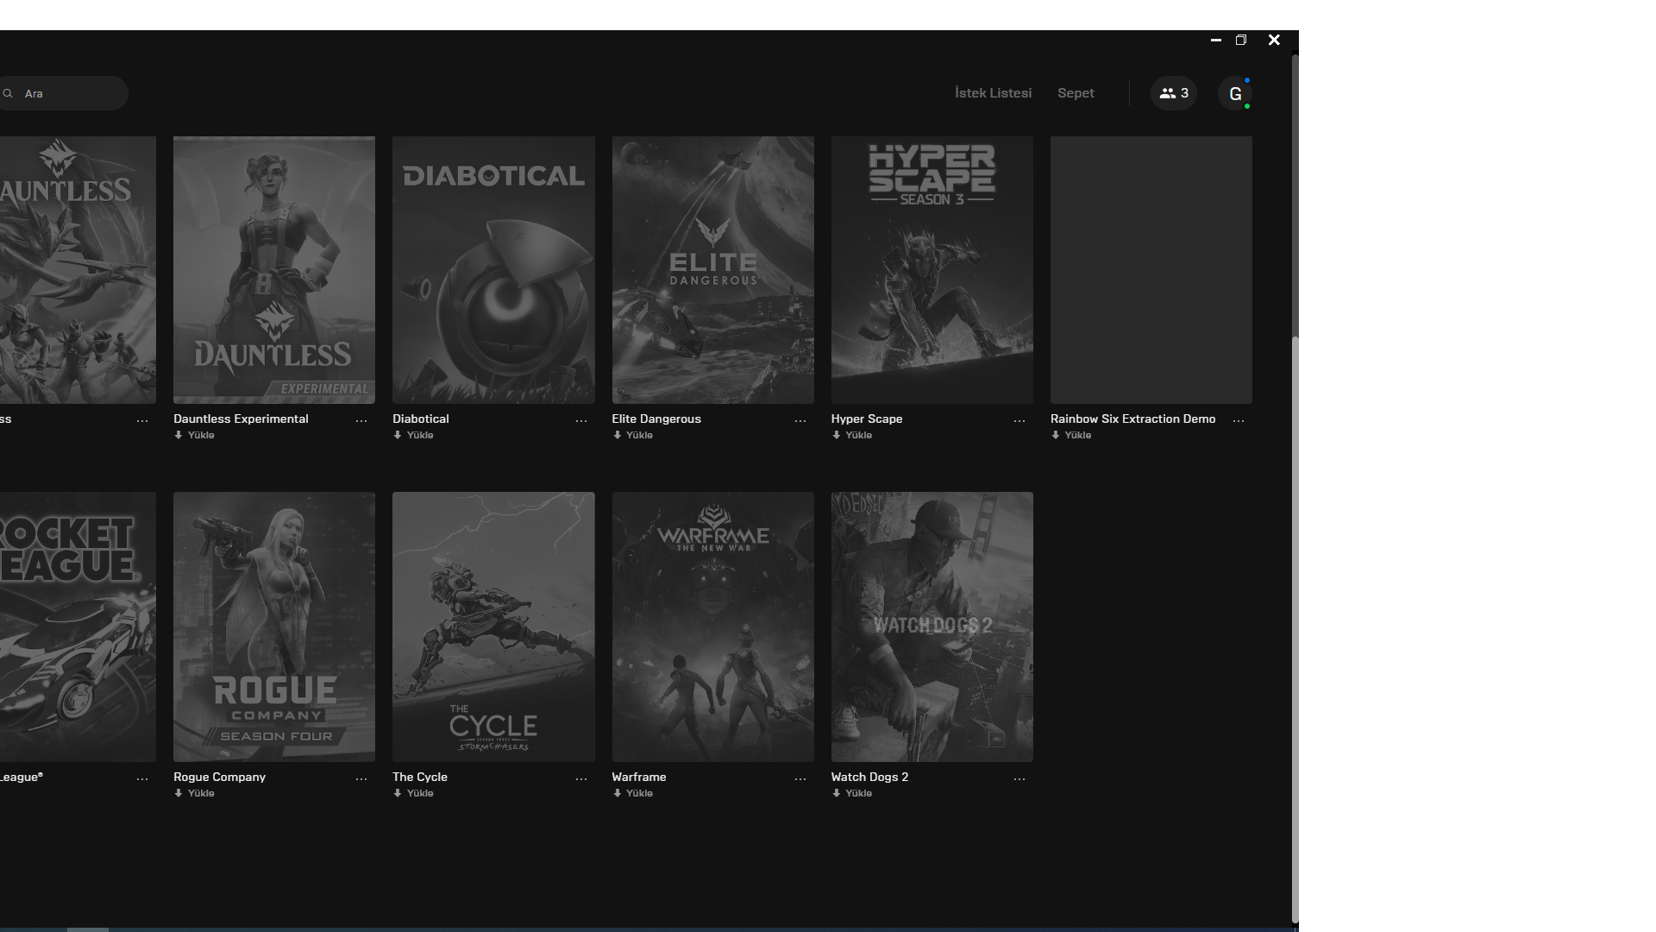1656x932 pixels.
Task: Select the partially visible Dauntless cover
Action: [78, 269]
